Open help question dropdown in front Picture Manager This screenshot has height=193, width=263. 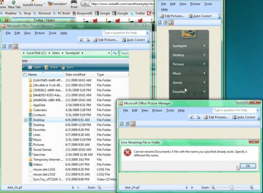pos(258,110)
